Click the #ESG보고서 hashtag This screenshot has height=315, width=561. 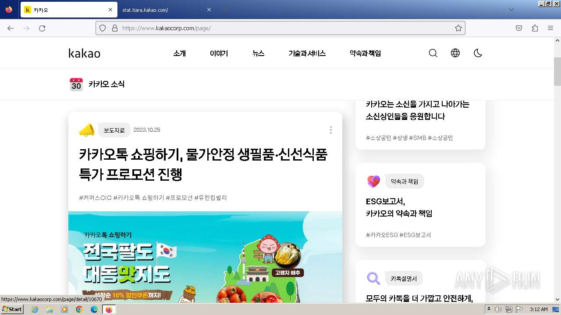[x=415, y=235]
